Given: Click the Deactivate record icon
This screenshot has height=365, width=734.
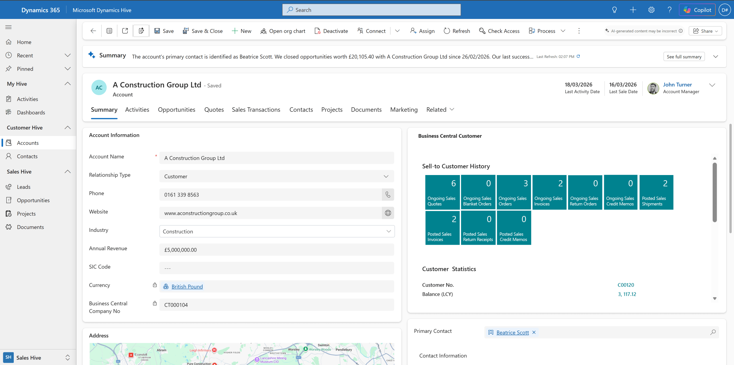Looking at the screenshot, I should [x=331, y=31].
